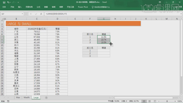Click the zoom slider handle
Image resolution: width=183 pixels, height=103 pixels.
167,101
